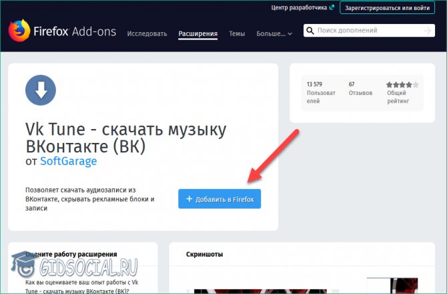Click the search magnifier icon
447x294 pixels.
(x=310, y=31)
